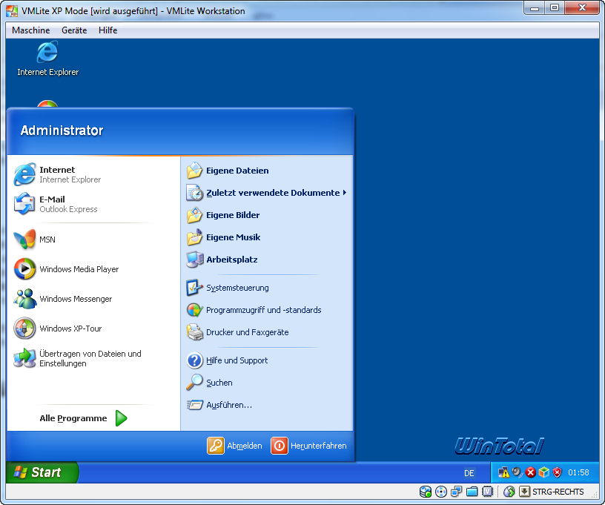This screenshot has height=505, width=605.
Task: Click the red X error tray icon
Action: point(531,472)
